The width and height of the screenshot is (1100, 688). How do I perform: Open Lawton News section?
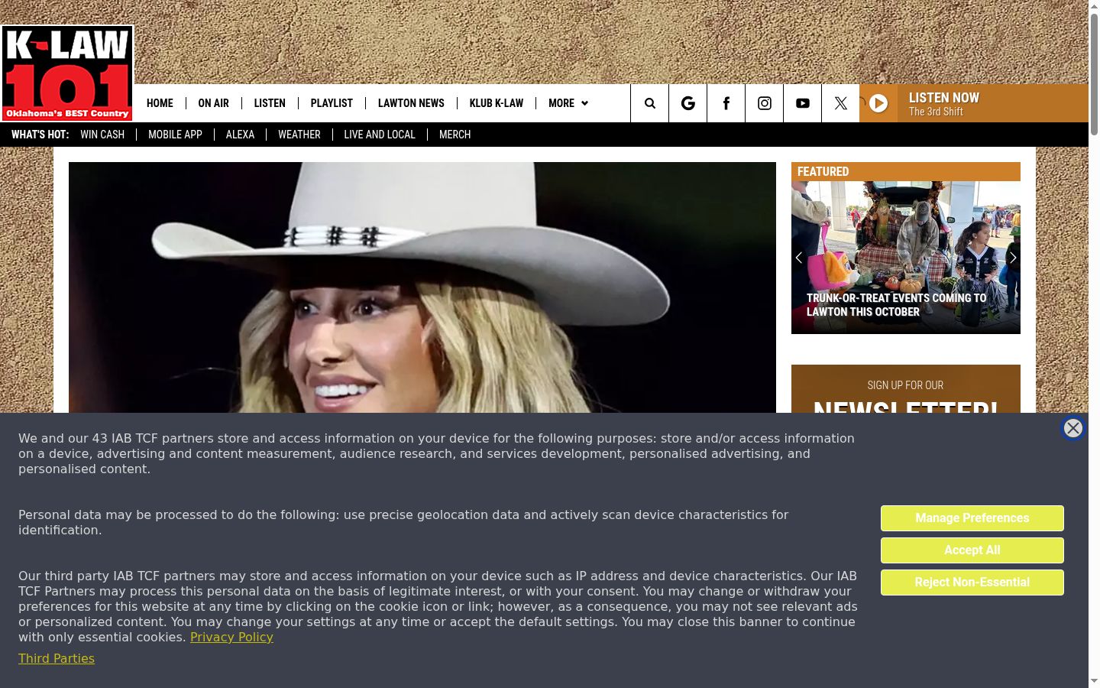pos(411,103)
